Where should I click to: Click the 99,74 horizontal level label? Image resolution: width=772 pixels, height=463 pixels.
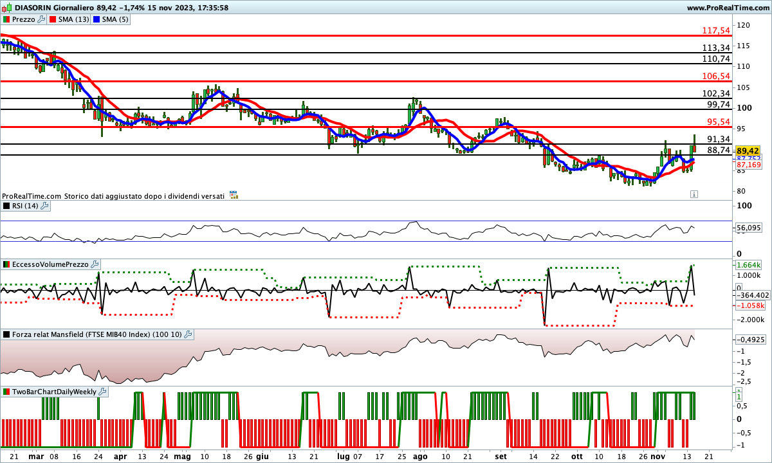click(x=719, y=104)
